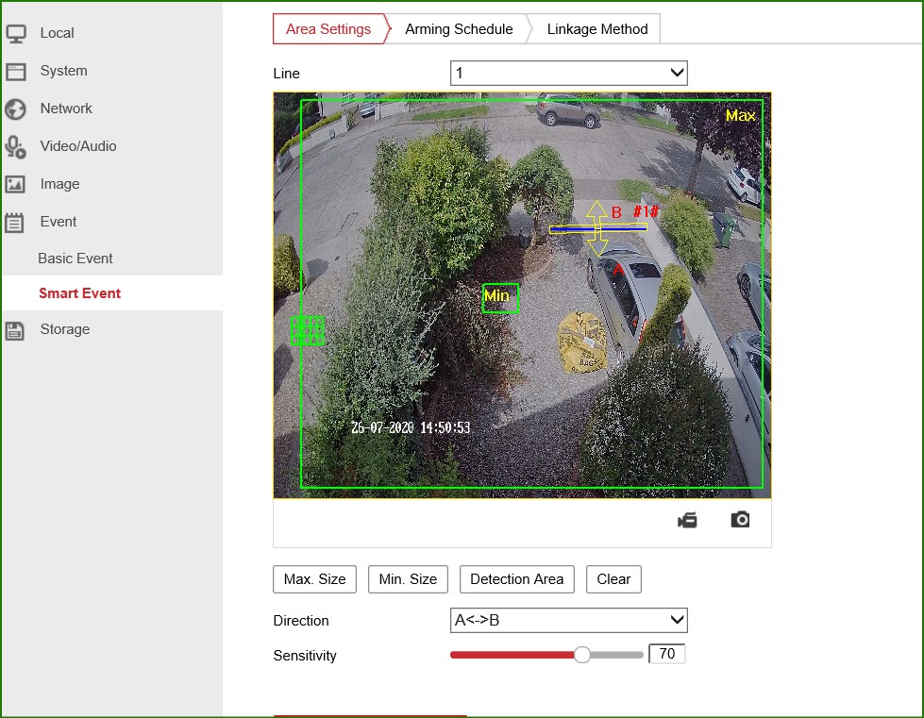This screenshot has width=924, height=718.
Task: Switch to Arming Schedule tab
Action: point(459,29)
